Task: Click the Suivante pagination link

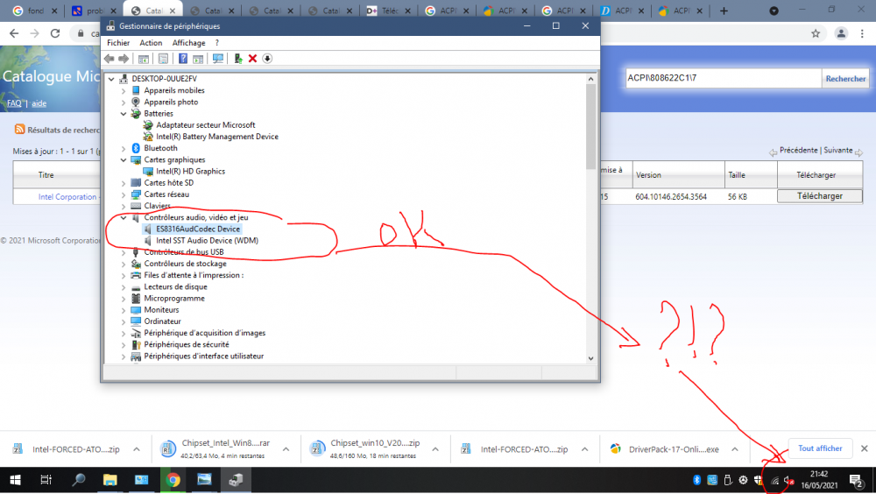Action: 838,151
